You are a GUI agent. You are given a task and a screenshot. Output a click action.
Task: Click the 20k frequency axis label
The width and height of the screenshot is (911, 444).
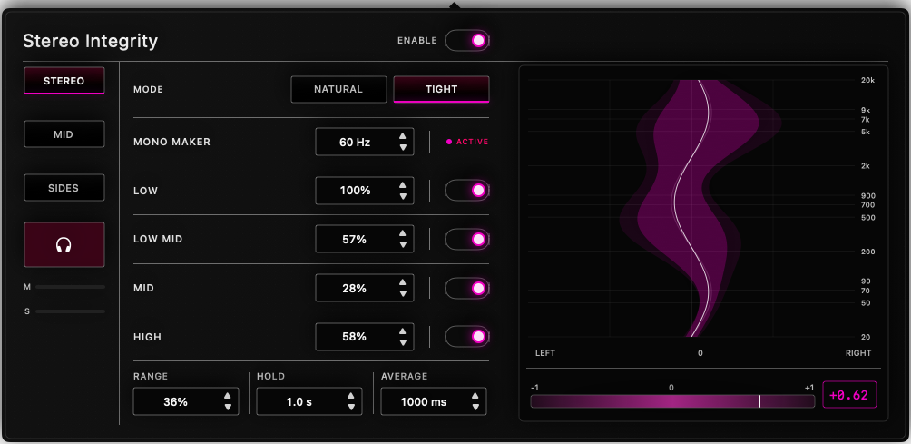pyautogui.click(x=867, y=80)
